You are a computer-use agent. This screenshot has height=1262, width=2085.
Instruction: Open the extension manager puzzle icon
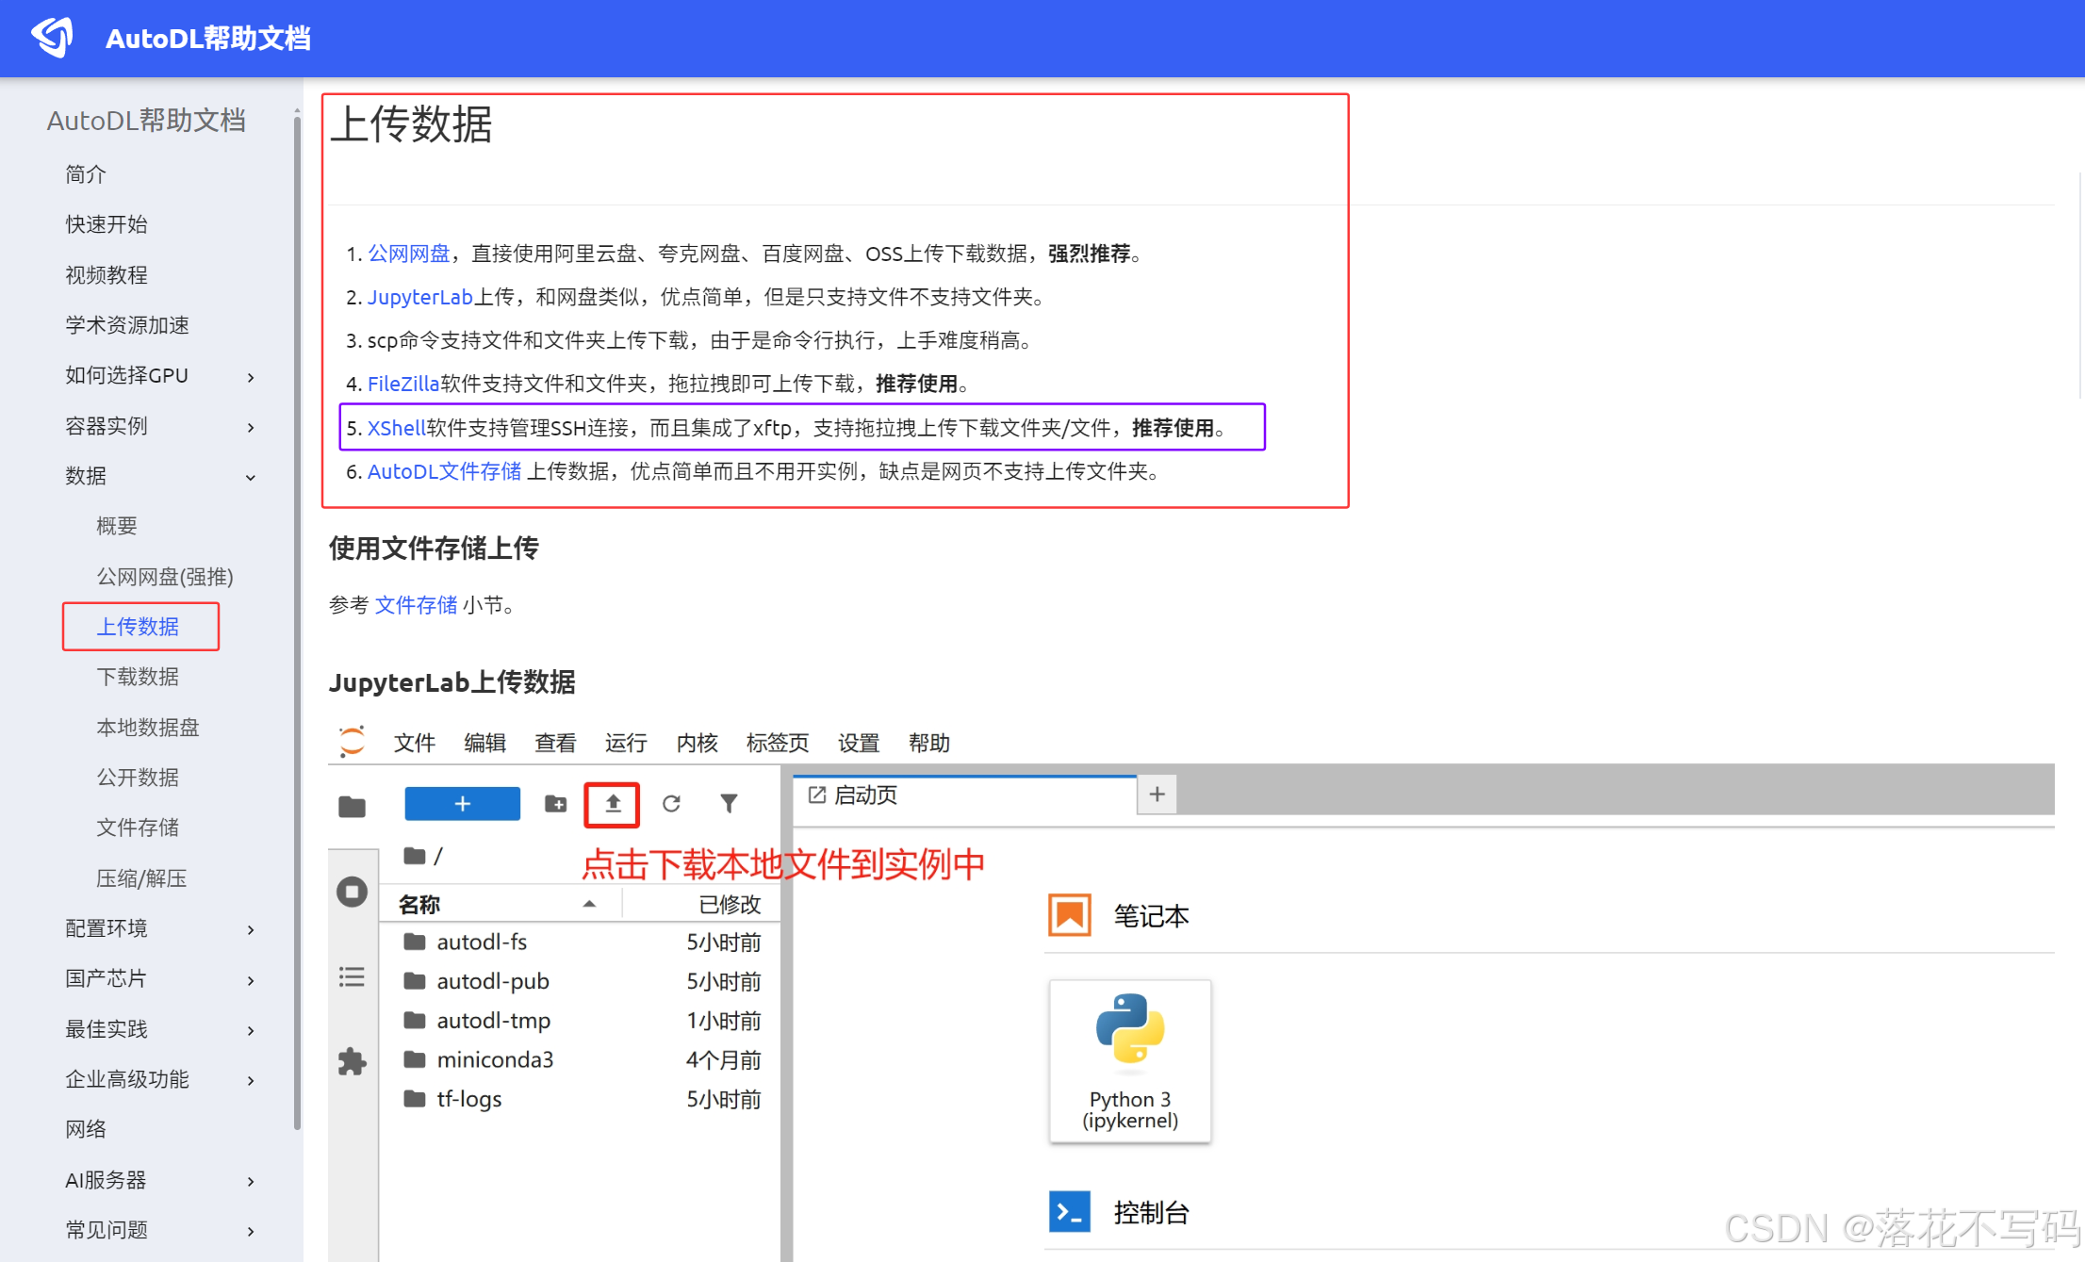pyautogui.click(x=352, y=1062)
